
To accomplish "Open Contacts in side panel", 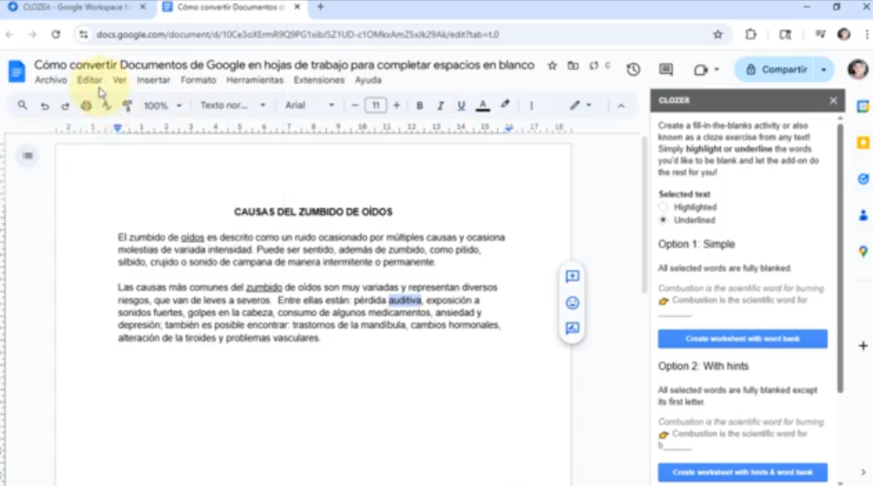I will [x=863, y=216].
